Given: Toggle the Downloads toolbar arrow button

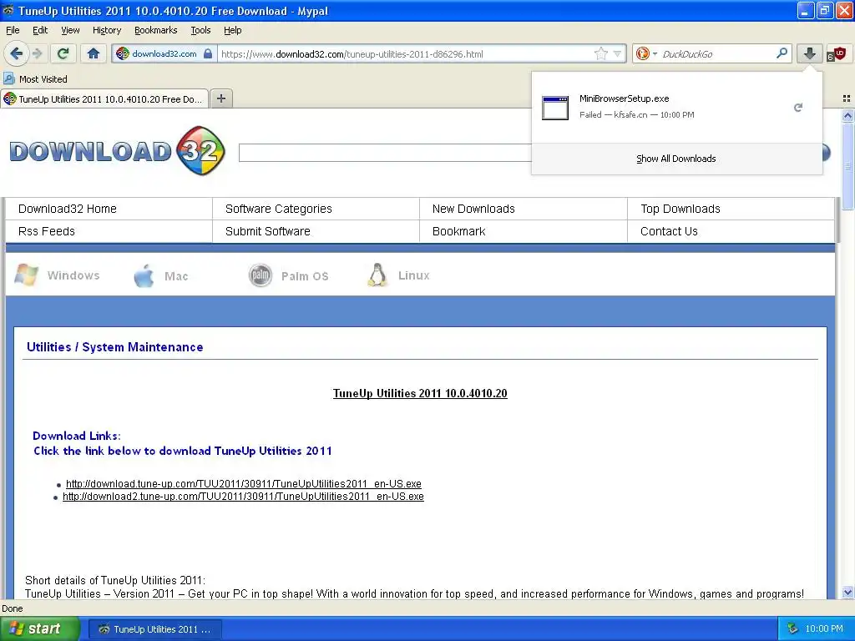Looking at the screenshot, I should pyautogui.click(x=810, y=53).
